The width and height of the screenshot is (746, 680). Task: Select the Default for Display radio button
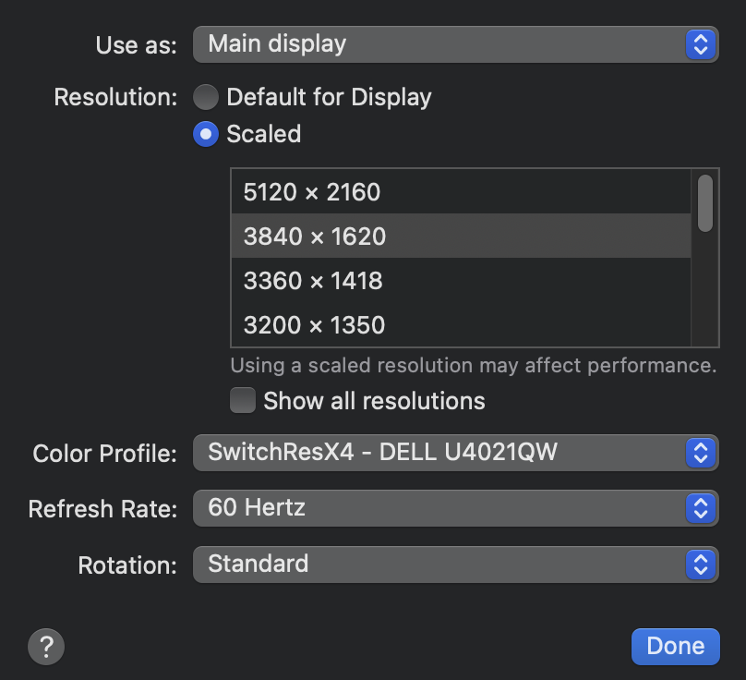[x=206, y=97]
